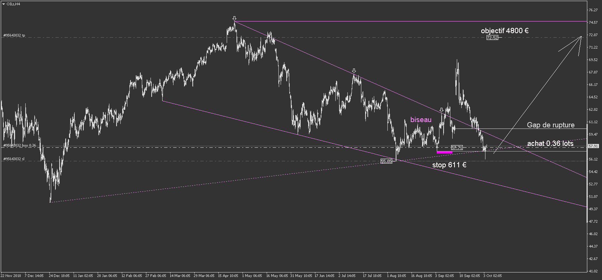Select the 'Gap de rupture' text label
The width and height of the screenshot is (602, 280).
coord(551,125)
